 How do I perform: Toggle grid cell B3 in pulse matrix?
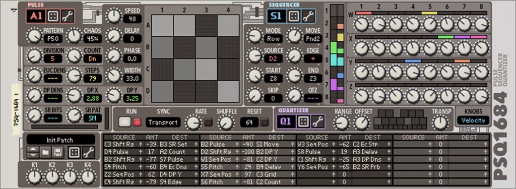206,47
